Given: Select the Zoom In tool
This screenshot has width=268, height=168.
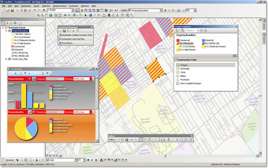Looking at the screenshot, I should click(38, 15).
